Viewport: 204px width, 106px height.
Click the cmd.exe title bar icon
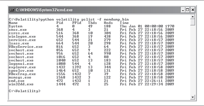(12, 10)
